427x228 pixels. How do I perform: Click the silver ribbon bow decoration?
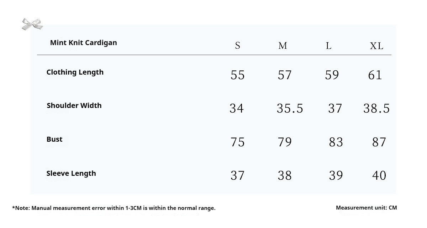[32, 24]
